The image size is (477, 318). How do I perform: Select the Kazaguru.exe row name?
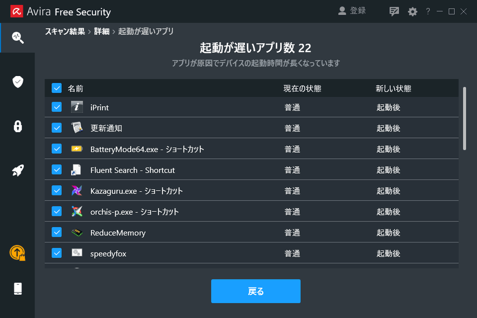point(136,191)
